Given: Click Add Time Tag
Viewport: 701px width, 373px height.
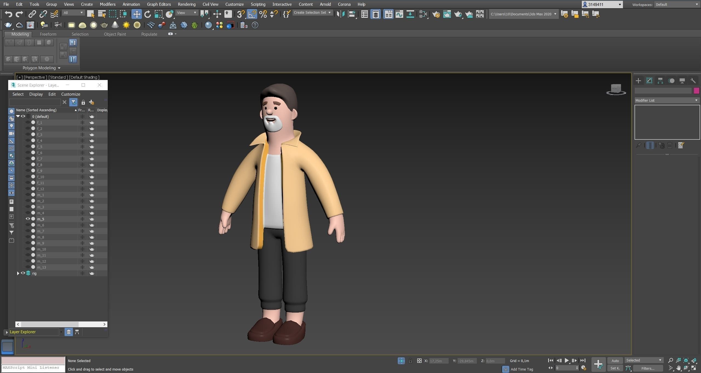Looking at the screenshot, I should pyautogui.click(x=522, y=369).
